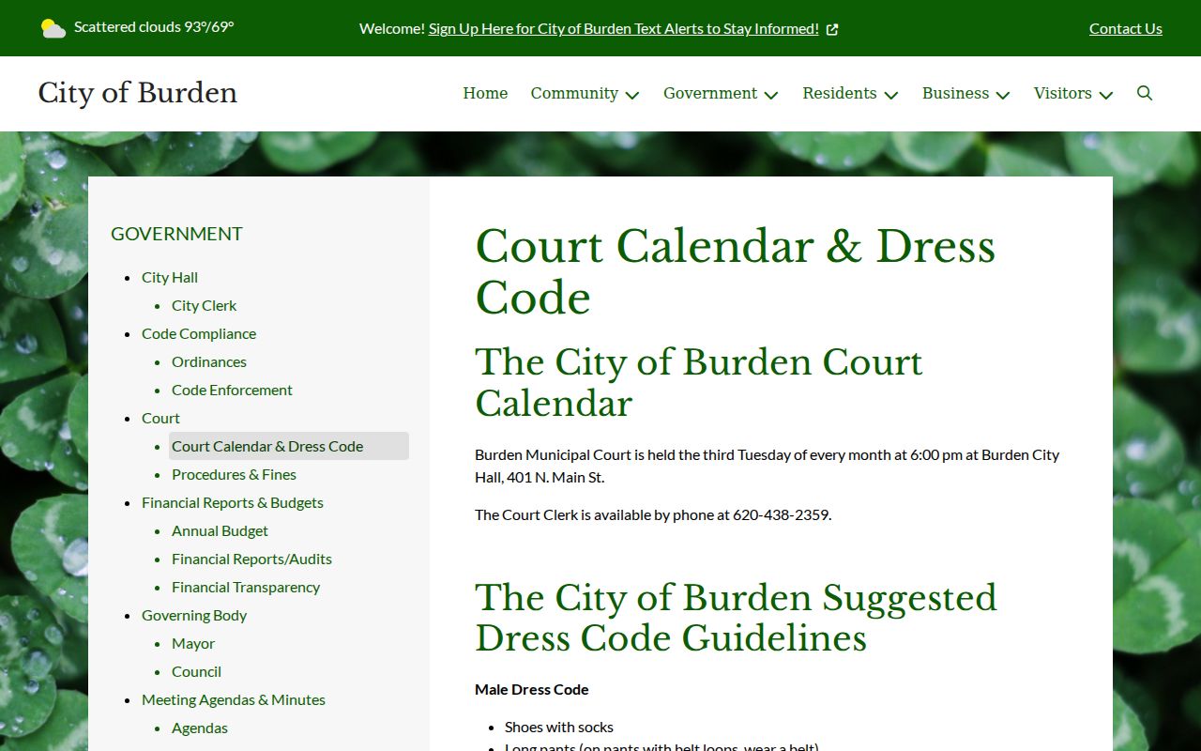Viewport: 1201px width, 751px height.
Task: Click the GOVERNMENT sidebar heading
Action: pyautogui.click(x=176, y=234)
